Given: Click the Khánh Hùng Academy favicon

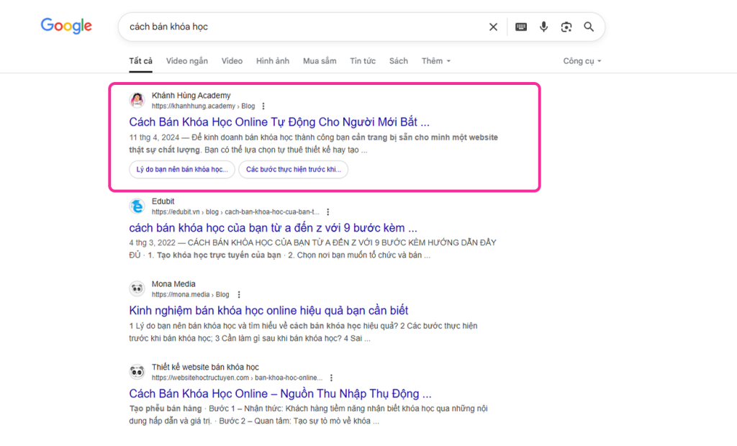Looking at the screenshot, I should 137,100.
